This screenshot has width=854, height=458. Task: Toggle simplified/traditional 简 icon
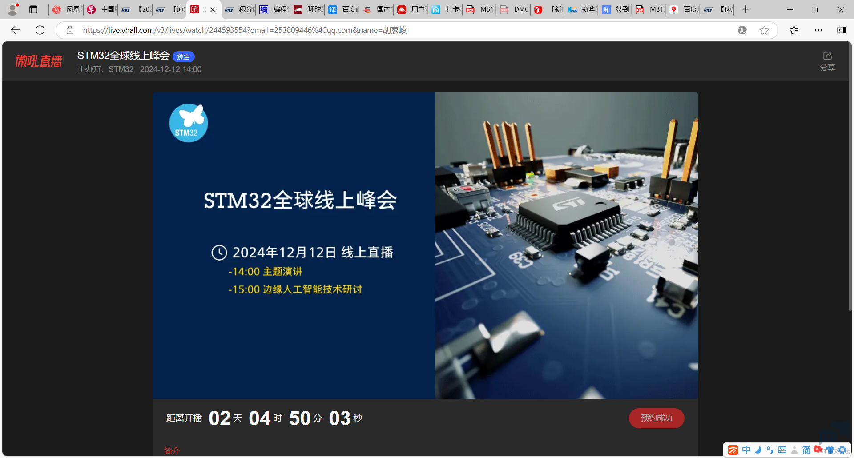806,450
